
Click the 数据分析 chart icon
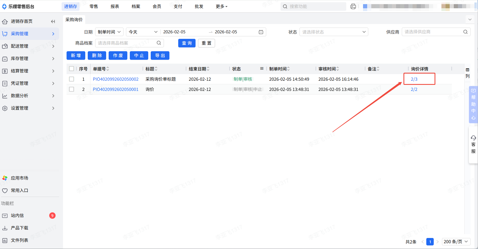[x=5, y=96]
